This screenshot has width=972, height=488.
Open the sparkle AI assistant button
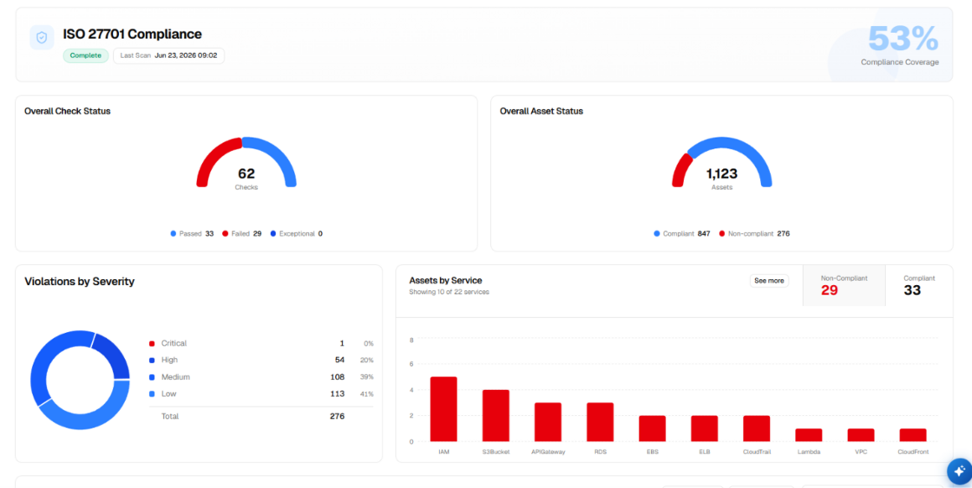pyautogui.click(x=960, y=472)
